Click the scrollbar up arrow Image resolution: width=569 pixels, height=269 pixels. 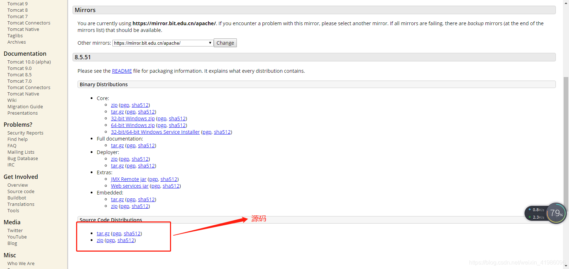pos(566,3)
